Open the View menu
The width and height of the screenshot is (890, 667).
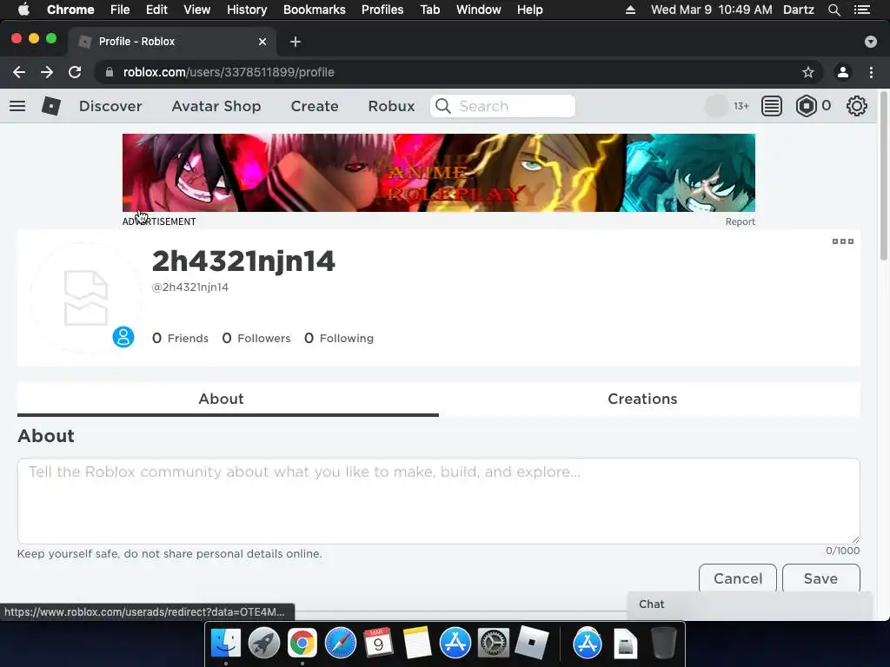coord(197,10)
